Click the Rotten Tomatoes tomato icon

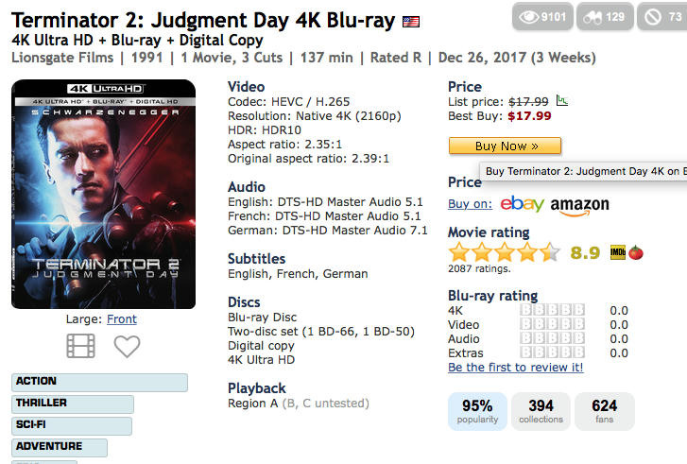click(636, 253)
